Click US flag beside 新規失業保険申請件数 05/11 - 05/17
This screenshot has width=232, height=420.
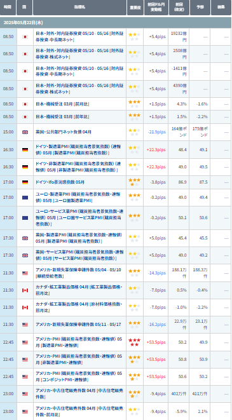pyautogui.click(x=25, y=325)
